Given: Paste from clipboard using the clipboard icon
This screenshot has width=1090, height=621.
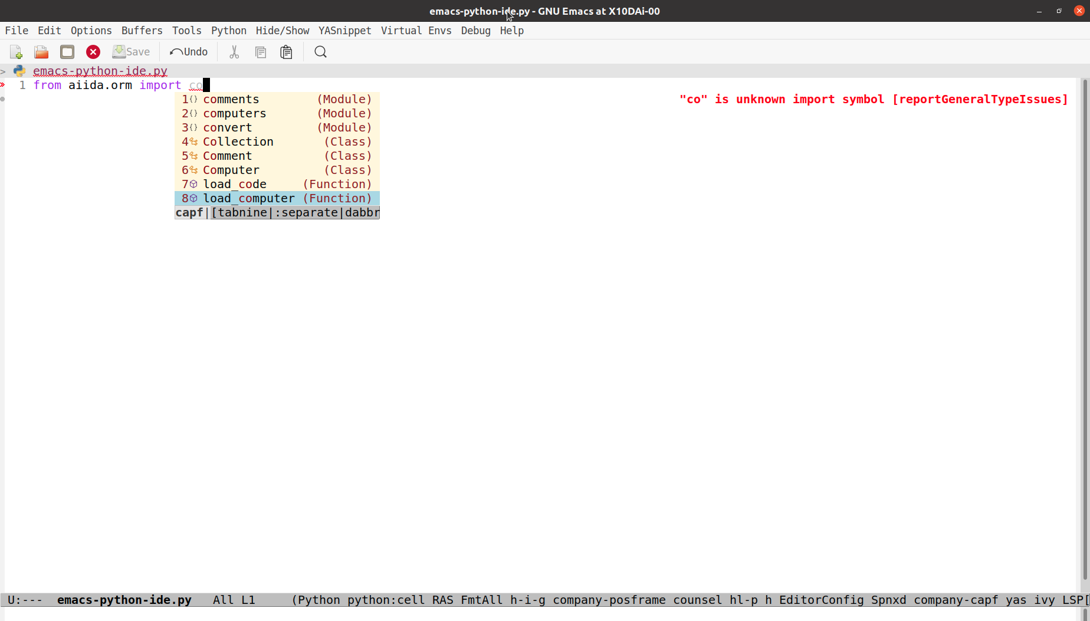Looking at the screenshot, I should (286, 52).
